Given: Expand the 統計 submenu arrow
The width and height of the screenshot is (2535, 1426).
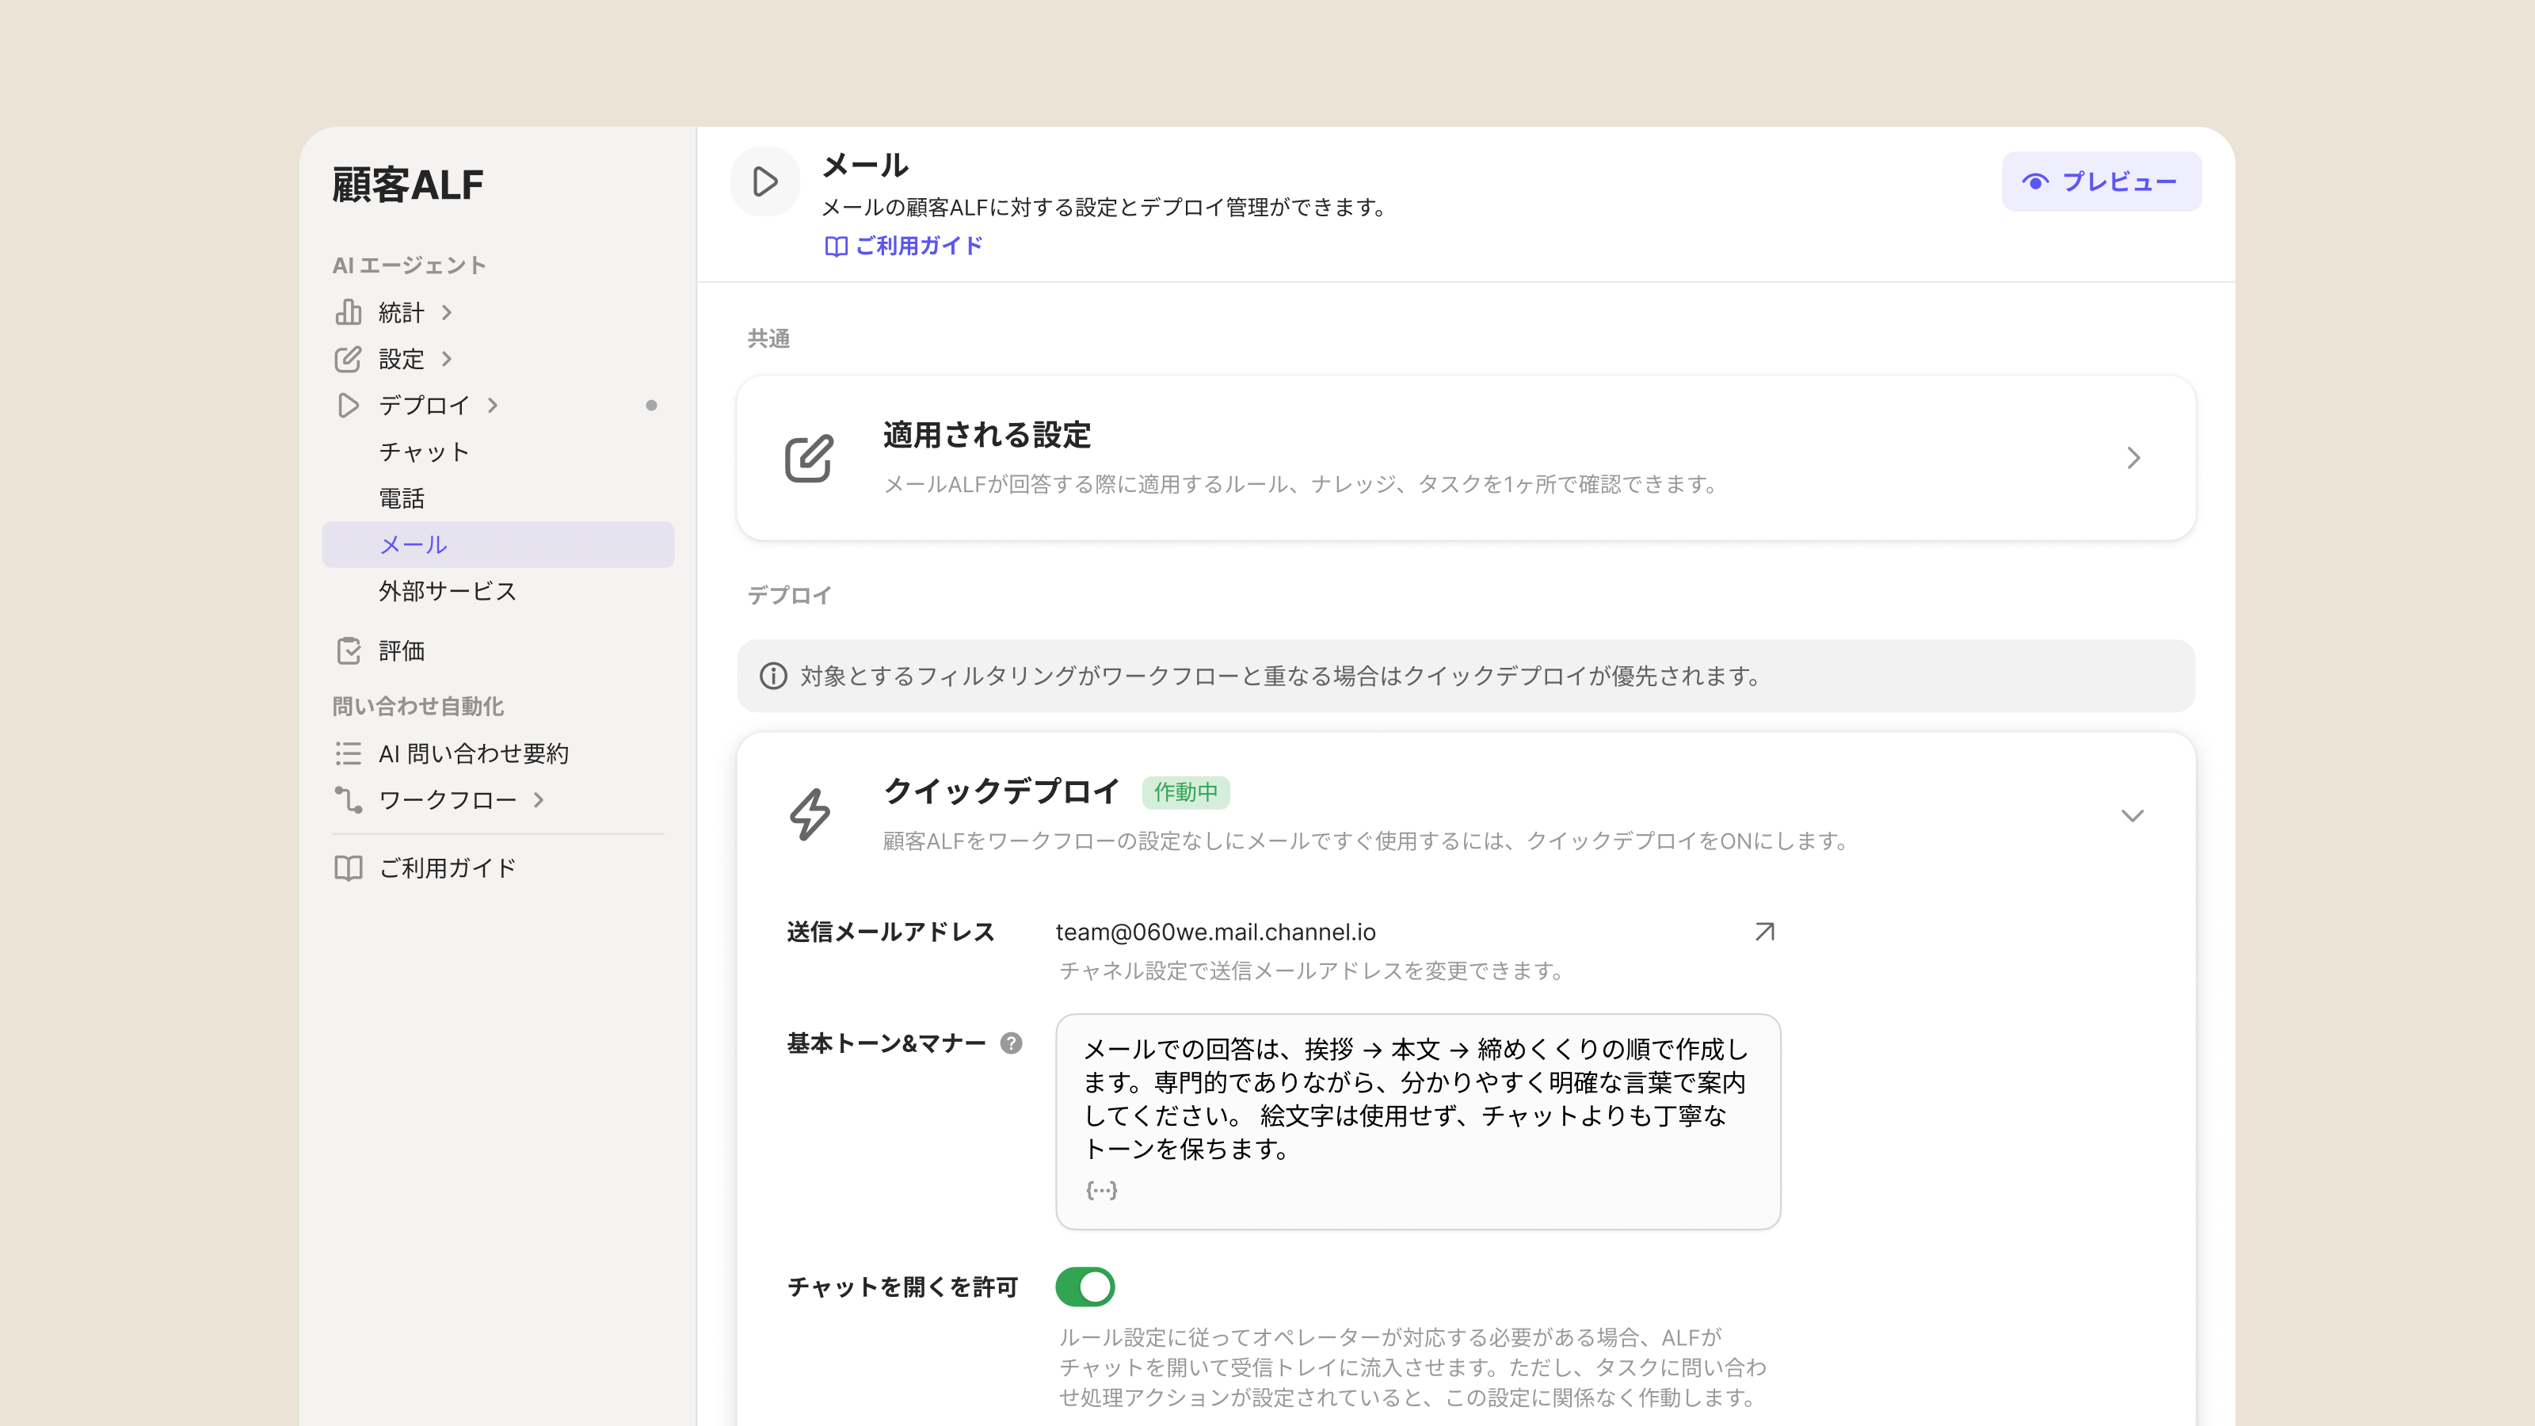Looking at the screenshot, I should pos(447,312).
